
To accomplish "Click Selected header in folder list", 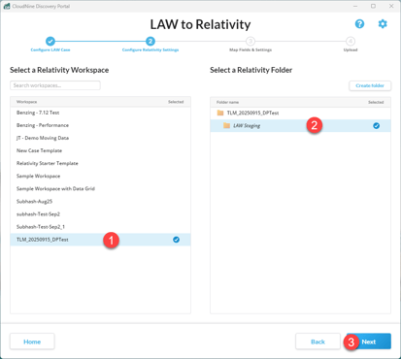I will [376, 102].
